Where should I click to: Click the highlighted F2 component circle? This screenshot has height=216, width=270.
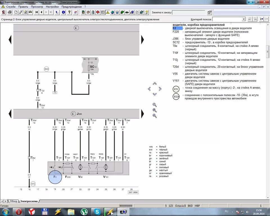(55, 177)
